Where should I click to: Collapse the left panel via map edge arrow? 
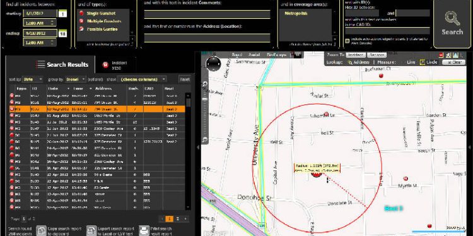[198, 147]
